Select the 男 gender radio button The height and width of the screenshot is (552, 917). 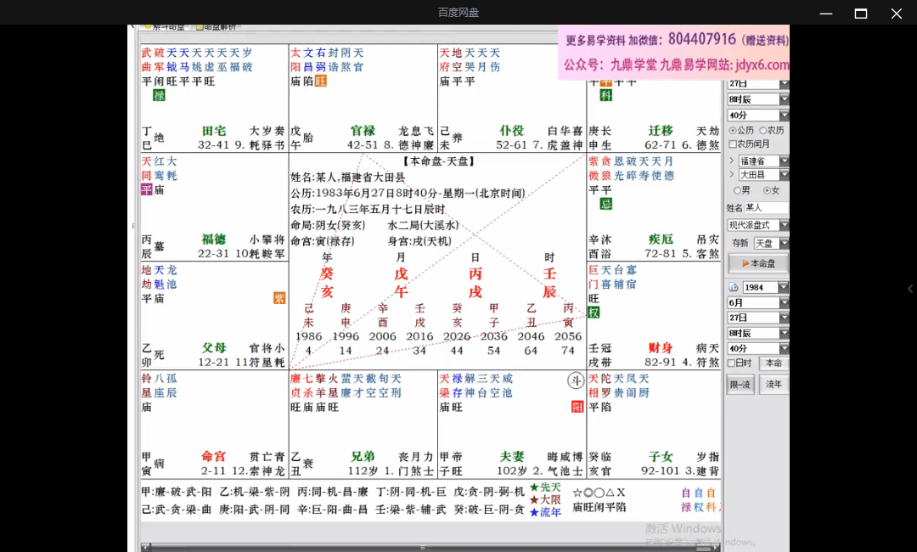735,190
